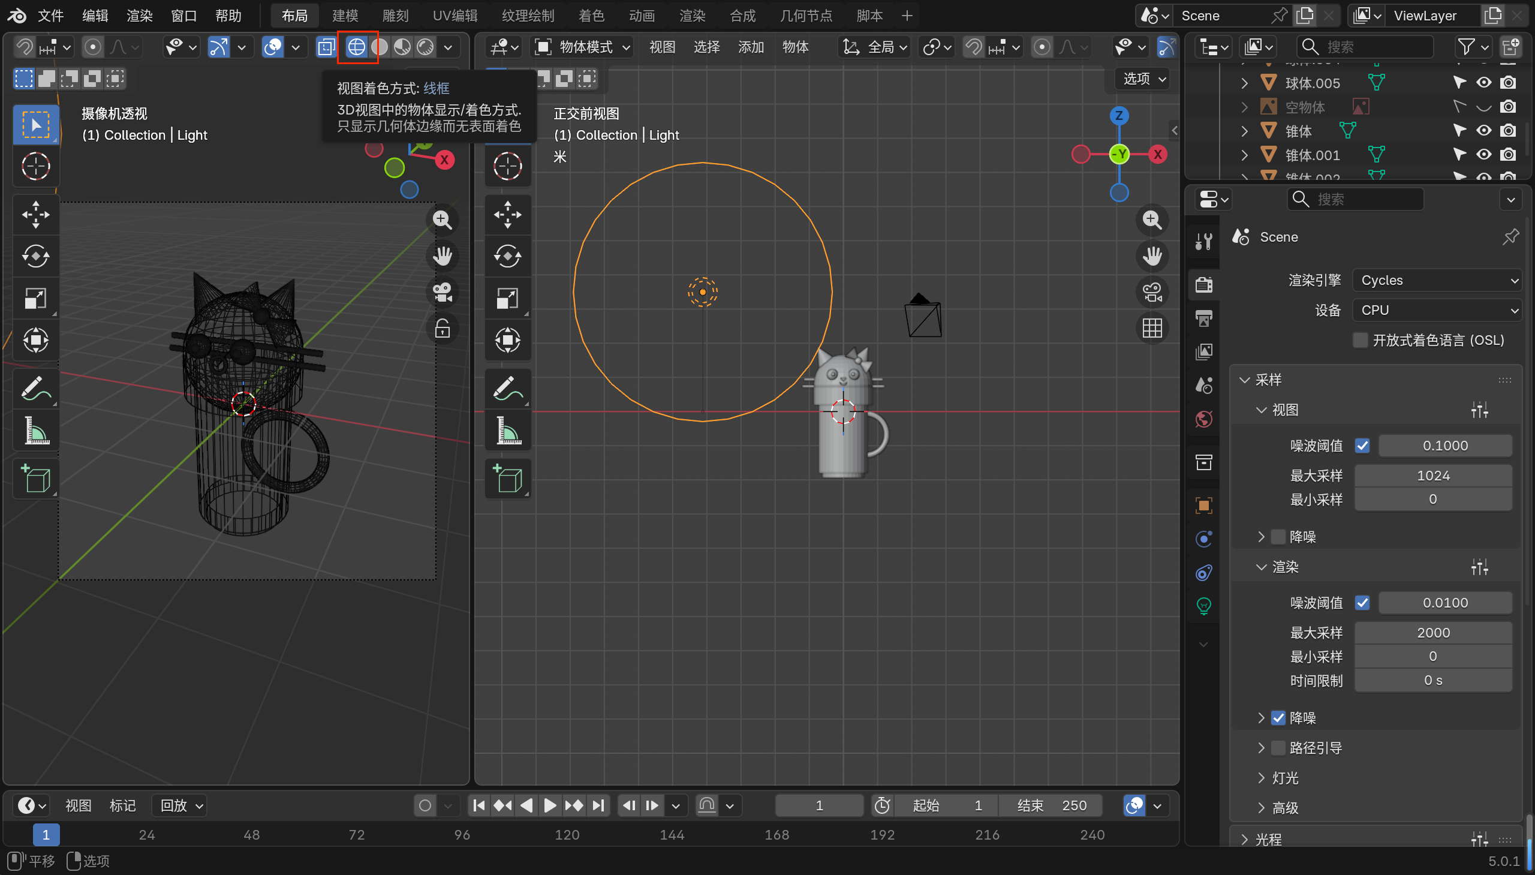
Task: Click the 选项 button in right viewport
Action: coord(1143,79)
